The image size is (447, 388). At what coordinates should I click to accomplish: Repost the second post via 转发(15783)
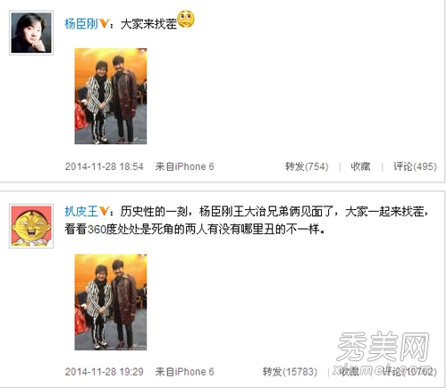coord(290,372)
